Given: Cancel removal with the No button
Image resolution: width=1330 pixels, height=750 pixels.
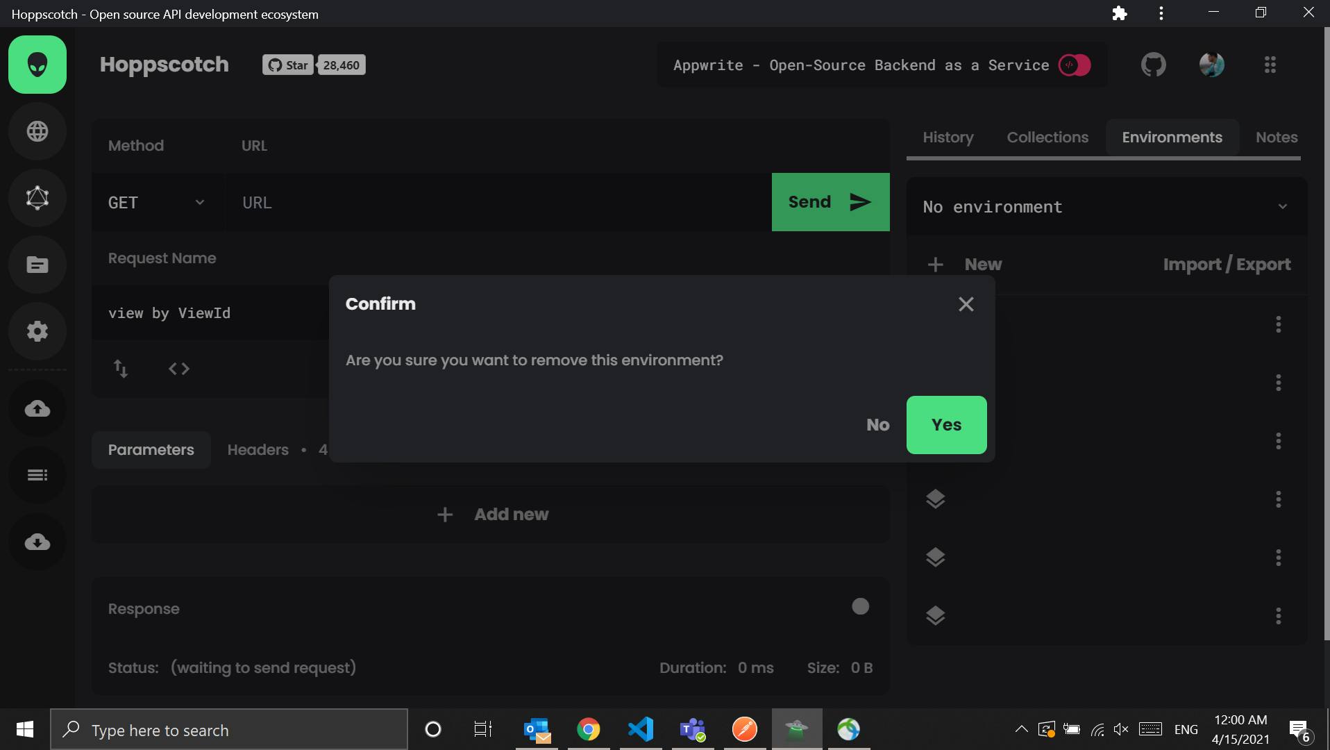Looking at the screenshot, I should click(x=877, y=425).
